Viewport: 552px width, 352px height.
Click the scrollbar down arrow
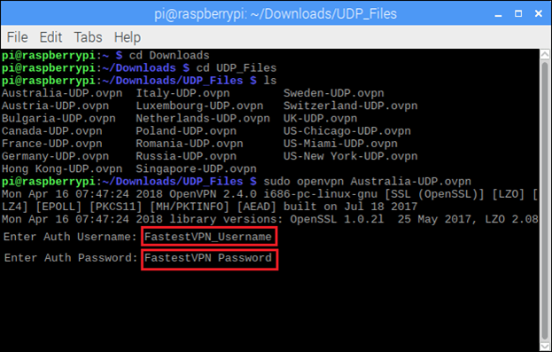click(545, 346)
